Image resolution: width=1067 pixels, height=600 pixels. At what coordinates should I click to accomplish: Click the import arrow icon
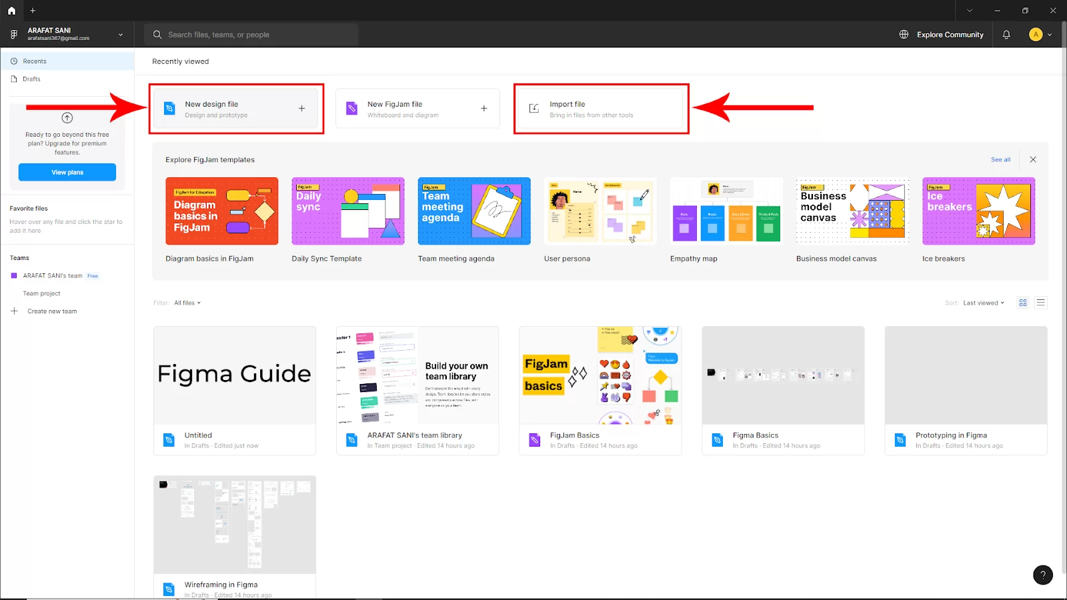coord(534,108)
